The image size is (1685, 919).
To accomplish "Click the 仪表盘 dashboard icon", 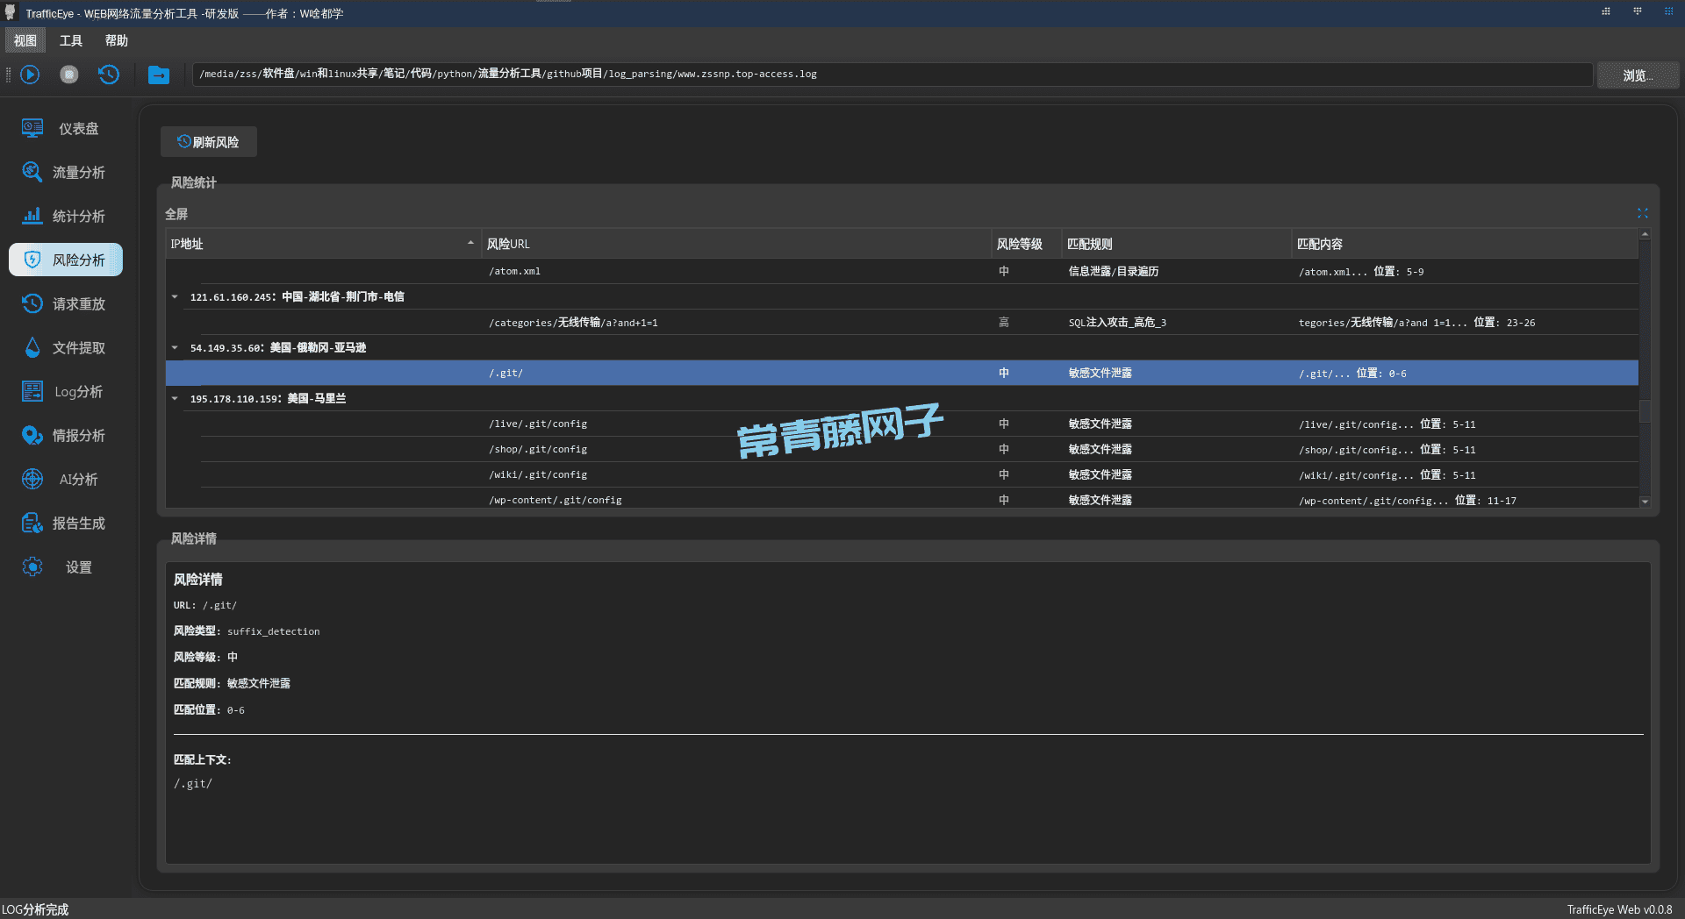I will tap(32, 128).
